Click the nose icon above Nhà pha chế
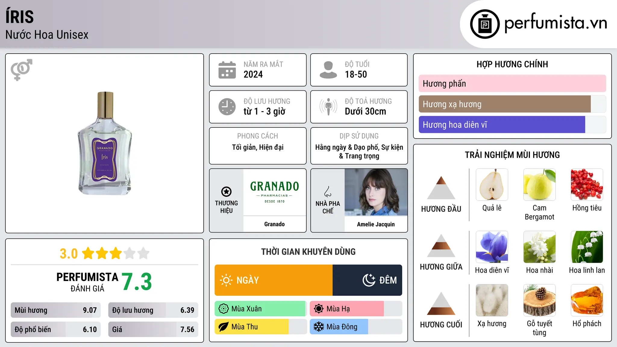 click(328, 192)
